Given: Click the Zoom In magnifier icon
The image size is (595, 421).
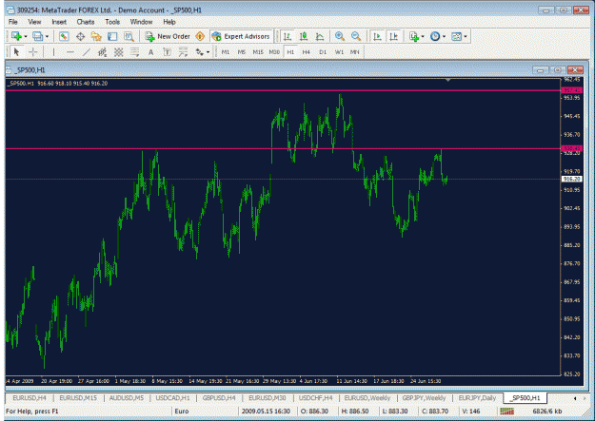Looking at the screenshot, I should pyautogui.click(x=340, y=36).
